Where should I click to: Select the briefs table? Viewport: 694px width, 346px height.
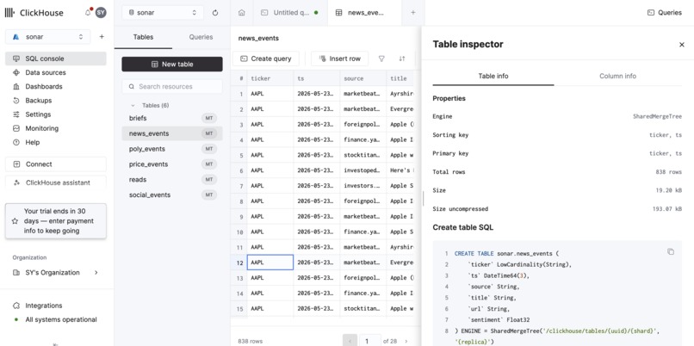click(172, 118)
